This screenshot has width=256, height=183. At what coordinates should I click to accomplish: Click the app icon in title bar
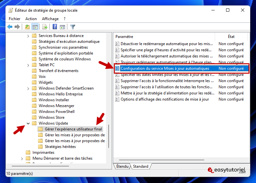tap(11, 10)
